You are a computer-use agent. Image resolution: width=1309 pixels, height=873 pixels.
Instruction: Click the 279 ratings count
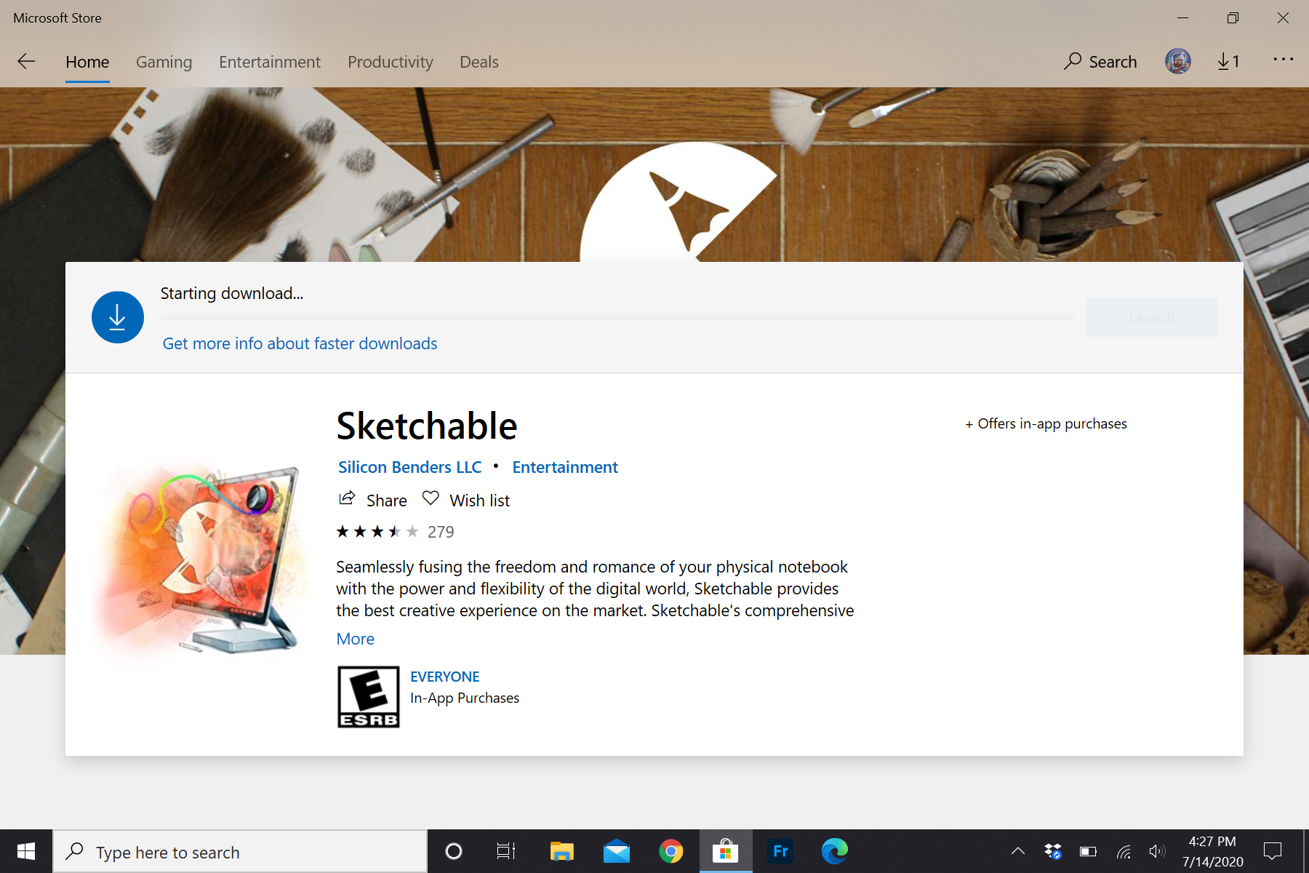441,532
